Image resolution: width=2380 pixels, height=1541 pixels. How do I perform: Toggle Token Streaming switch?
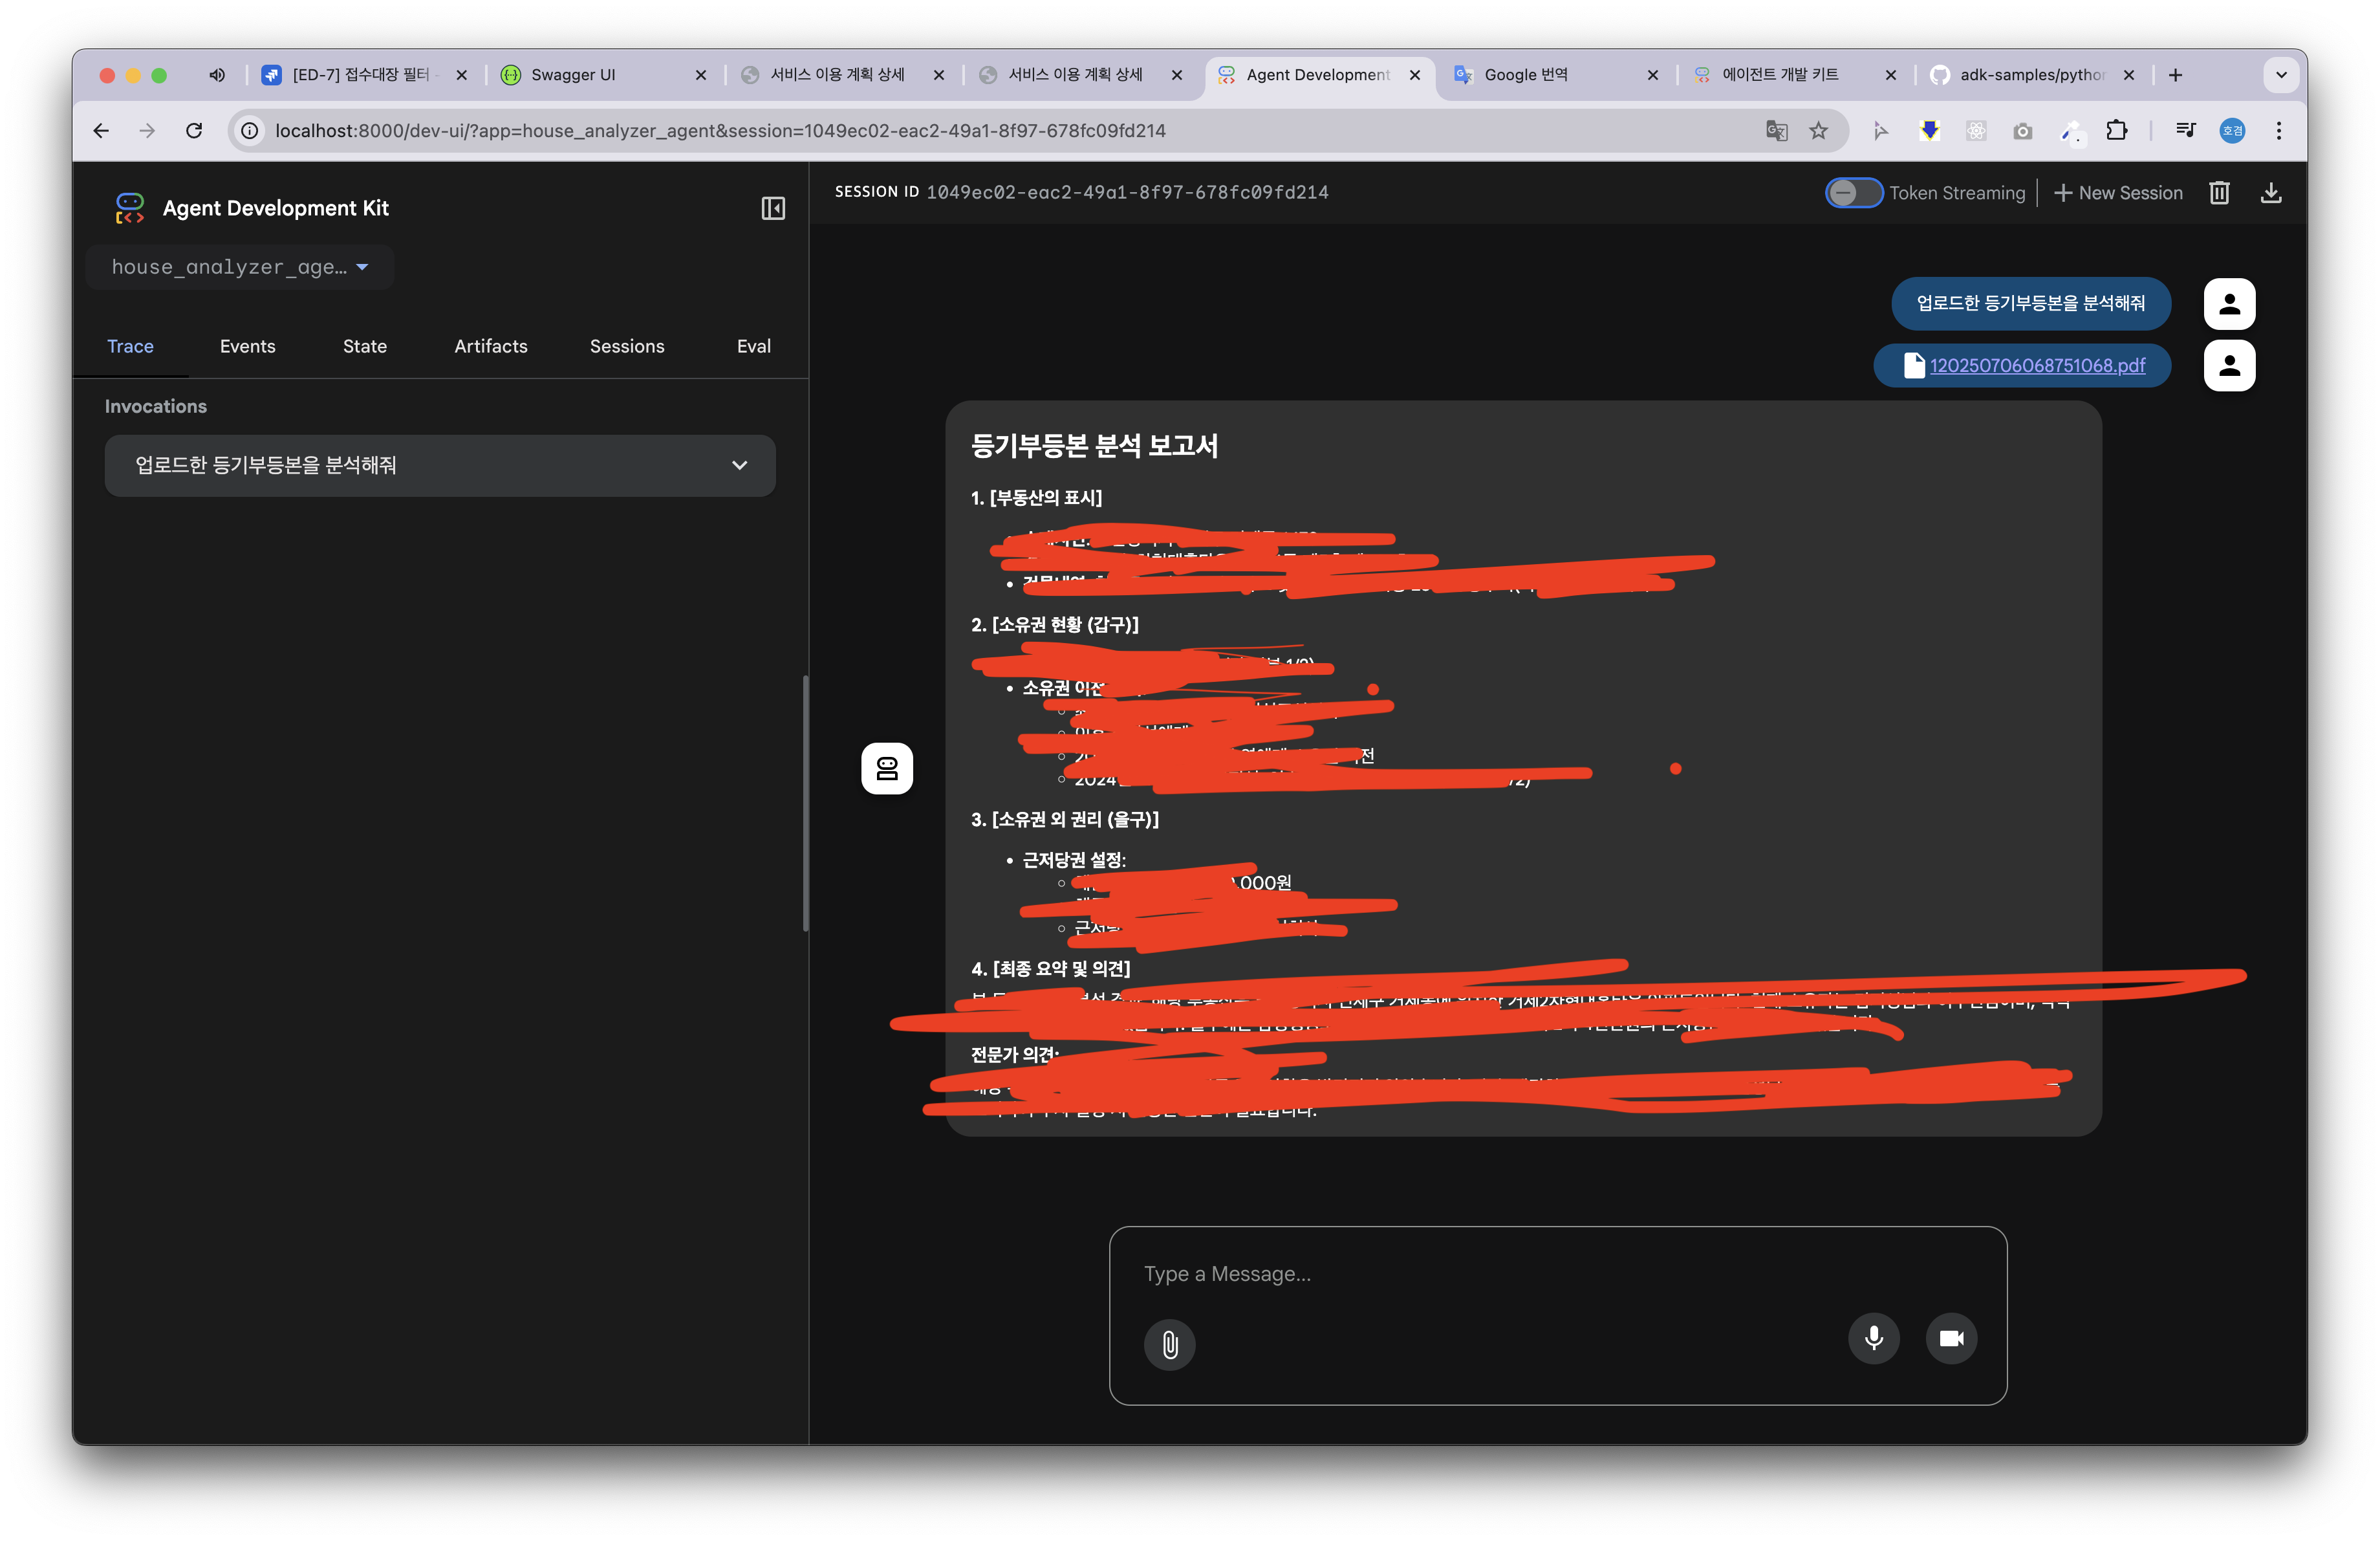(x=1853, y=193)
